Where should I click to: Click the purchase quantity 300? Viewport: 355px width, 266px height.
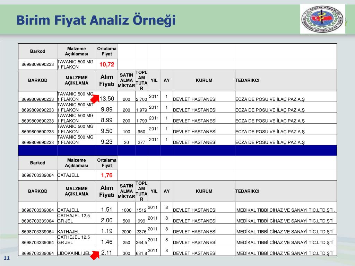[127, 253]
